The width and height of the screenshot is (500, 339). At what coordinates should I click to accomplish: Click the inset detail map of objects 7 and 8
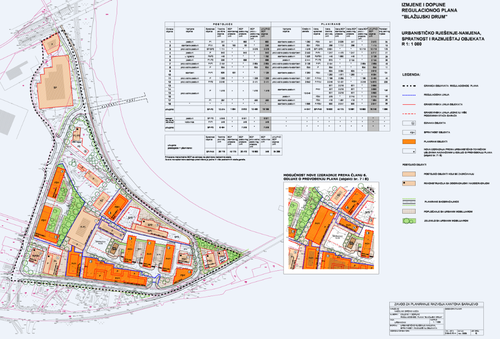(x=331, y=228)
